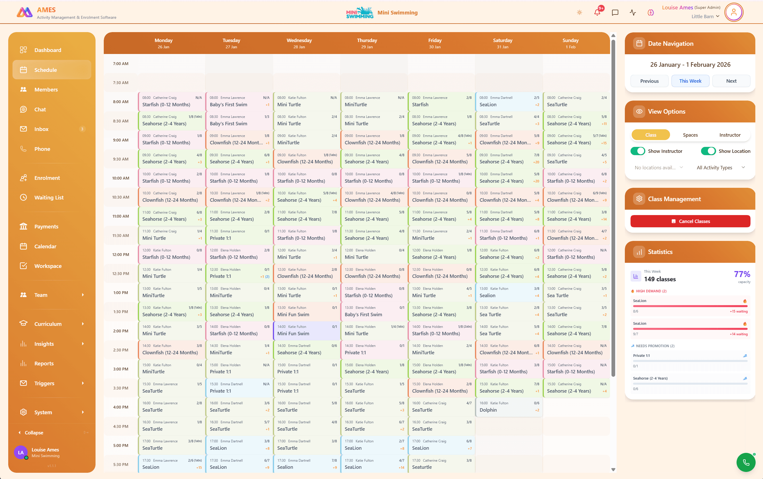Click the Workspace checkbox icon
This screenshot has height=479, width=763.
(23, 266)
